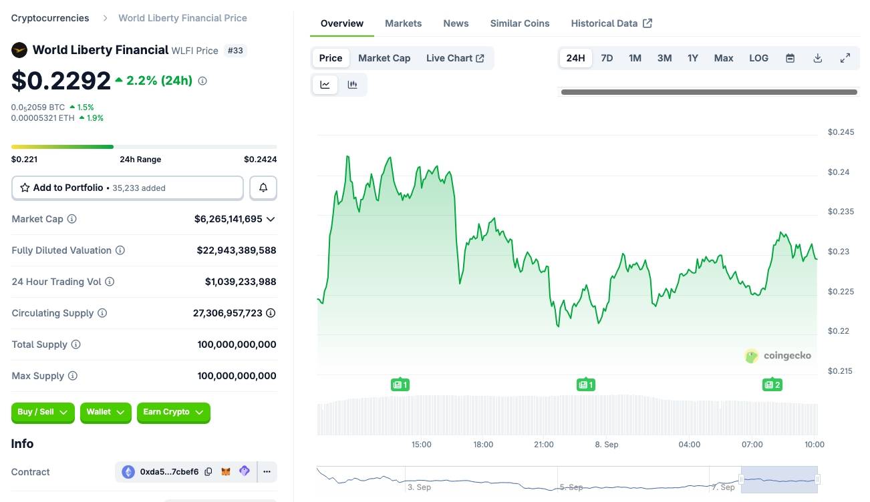The image size is (870, 502).
Task: Switch to Markets tab
Action: point(404,23)
